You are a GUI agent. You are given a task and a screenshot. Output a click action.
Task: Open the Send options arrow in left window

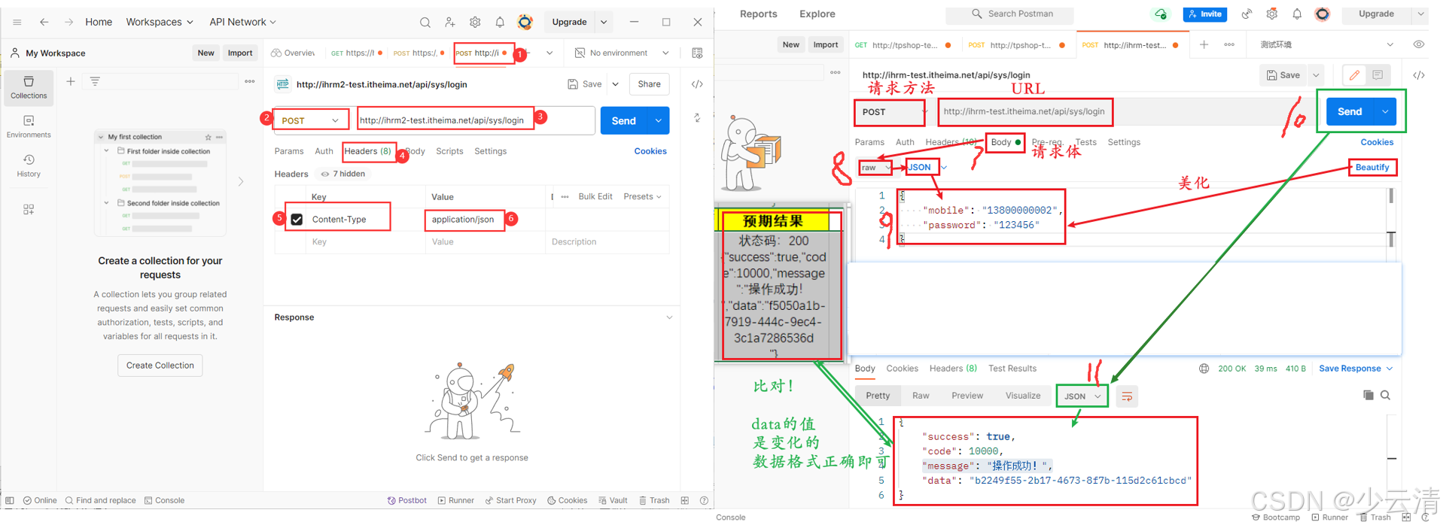659,120
